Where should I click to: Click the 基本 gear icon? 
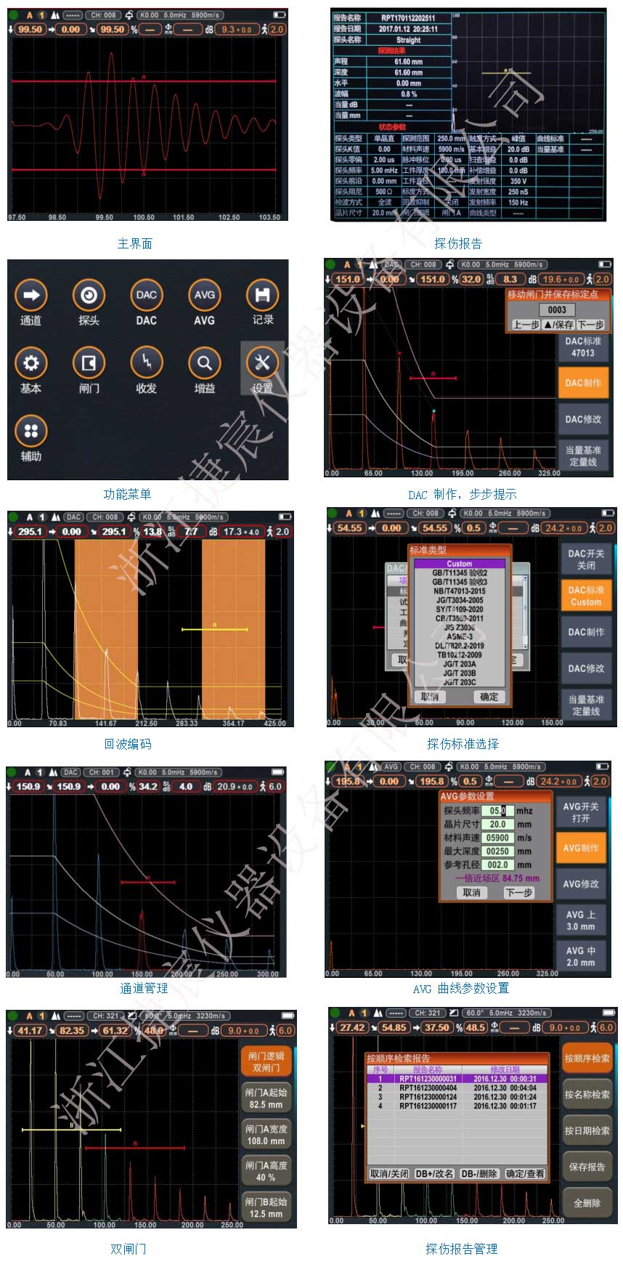click(30, 363)
